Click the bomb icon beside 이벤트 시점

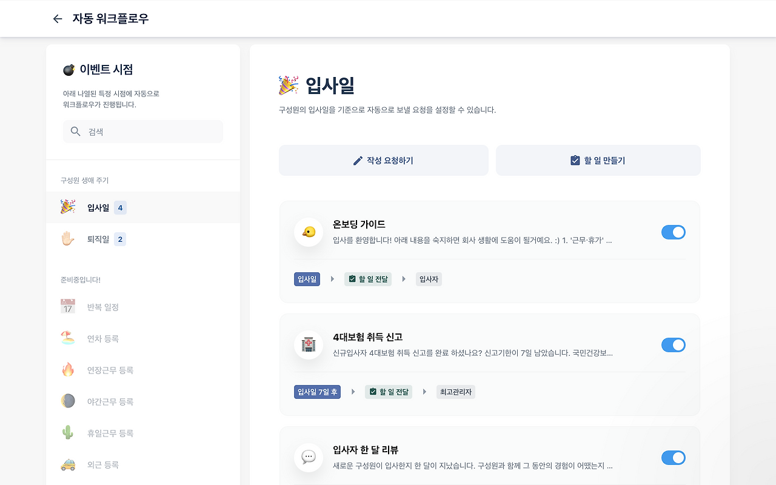[69, 70]
